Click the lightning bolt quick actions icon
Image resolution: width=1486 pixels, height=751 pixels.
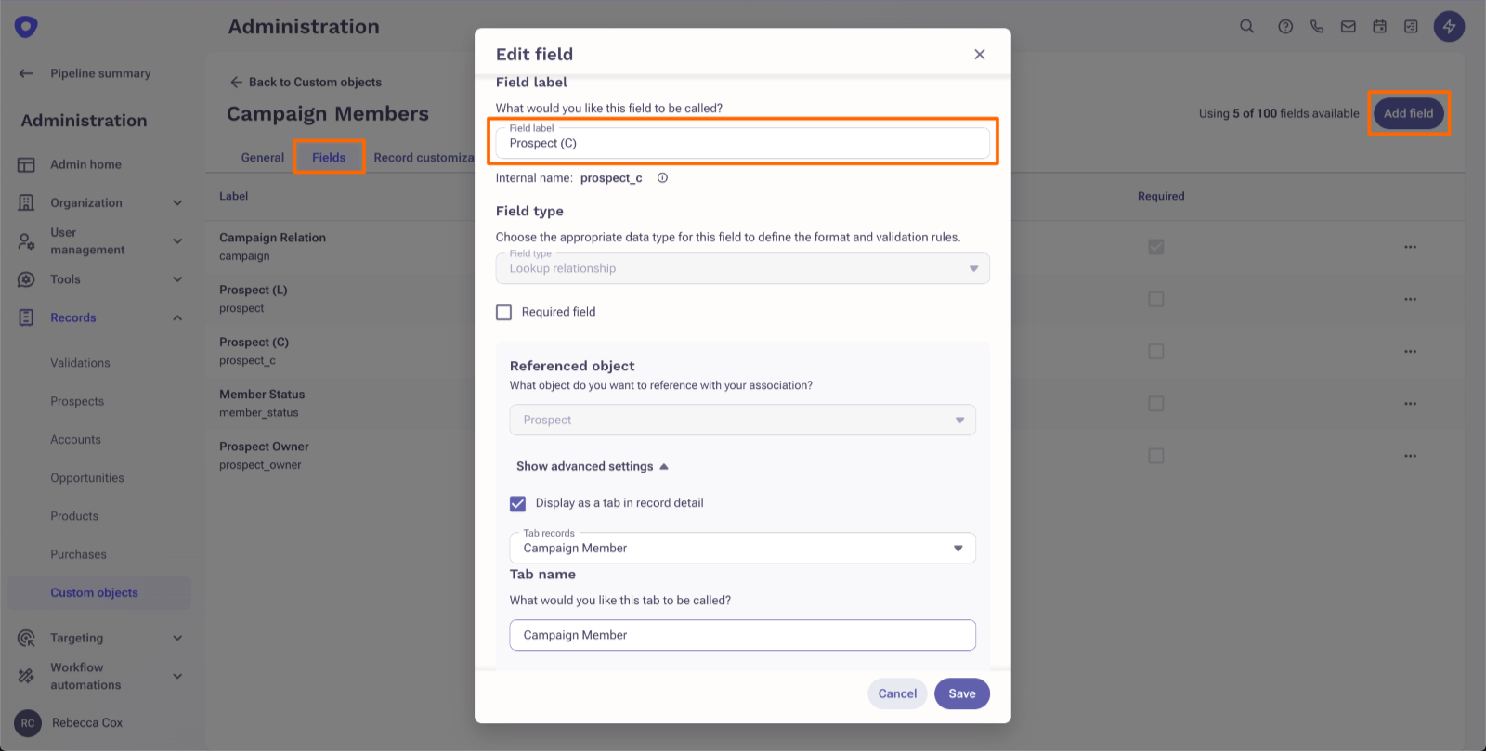click(1449, 27)
